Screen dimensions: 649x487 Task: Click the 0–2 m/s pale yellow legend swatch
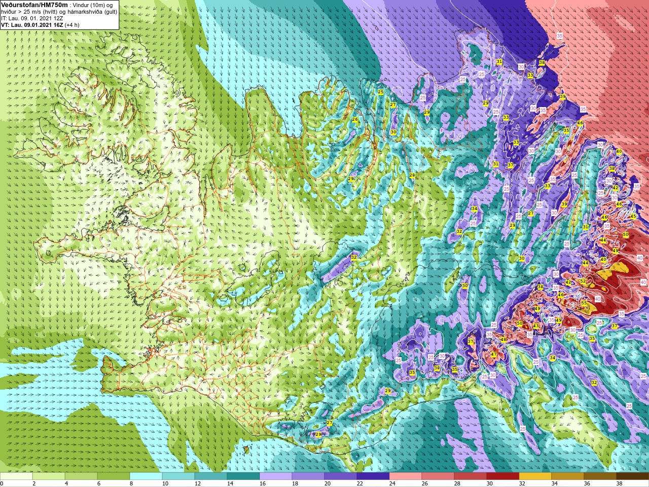tap(16, 476)
